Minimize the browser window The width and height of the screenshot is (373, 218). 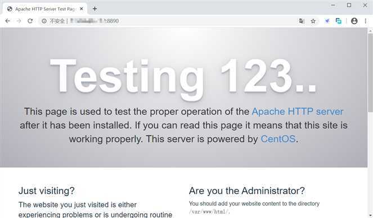tap(333, 5)
